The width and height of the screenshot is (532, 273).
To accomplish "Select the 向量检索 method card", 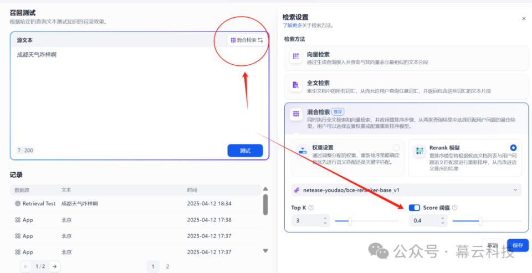I will tap(406, 58).
